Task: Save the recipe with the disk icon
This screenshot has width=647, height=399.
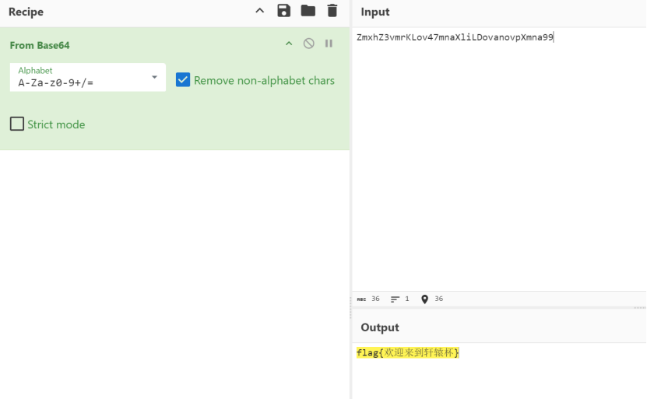Action: point(283,11)
